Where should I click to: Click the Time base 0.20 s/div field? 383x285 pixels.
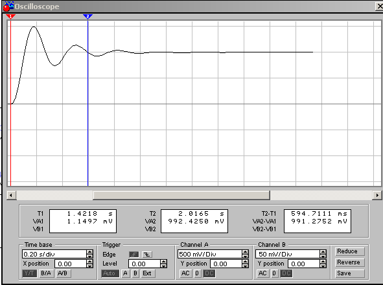coord(54,254)
